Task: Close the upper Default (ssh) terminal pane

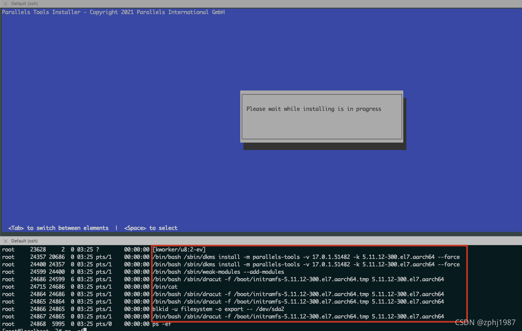Action: (5, 4)
